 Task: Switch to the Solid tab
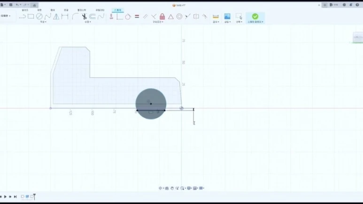pyautogui.click(x=25, y=10)
